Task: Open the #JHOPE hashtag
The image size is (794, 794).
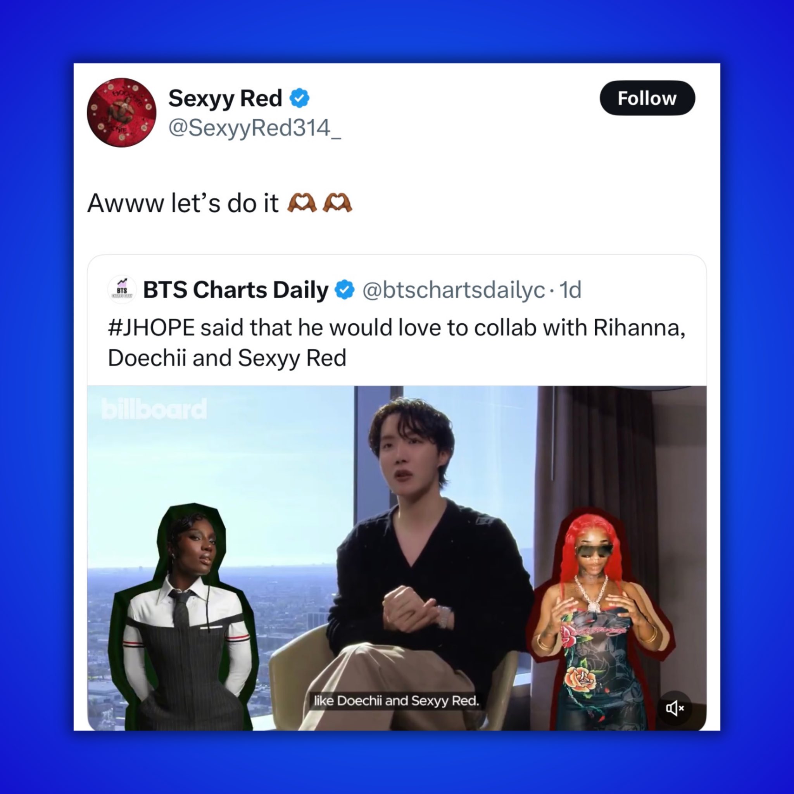Action: tap(151, 328)
